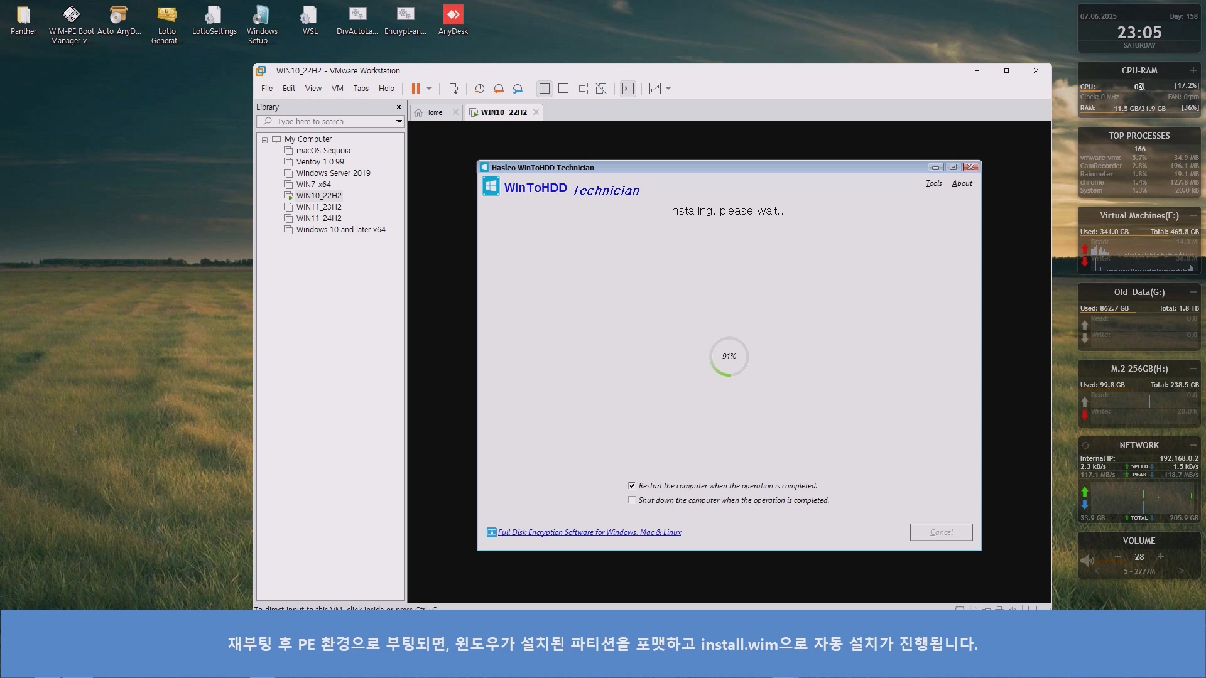Check shut down the computer when completed
The image size is (1206, 678).
tap(632, 500)
